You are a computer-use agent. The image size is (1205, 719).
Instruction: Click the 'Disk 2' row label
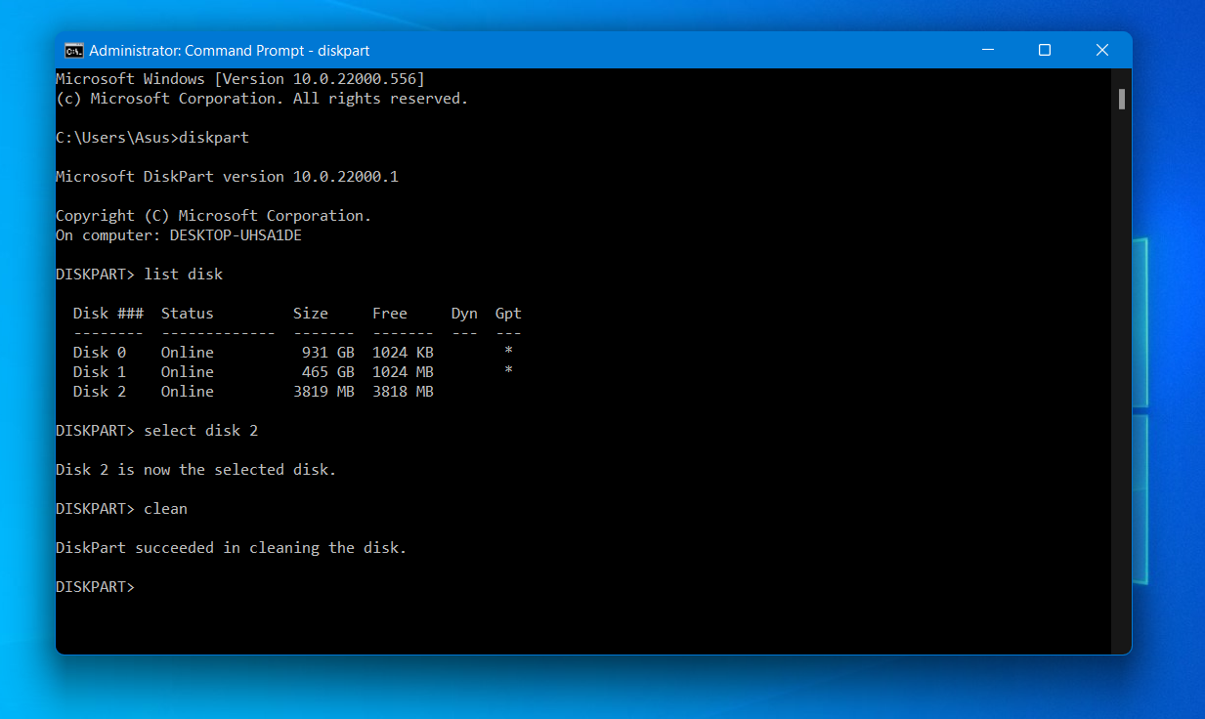tap(100, 392)
